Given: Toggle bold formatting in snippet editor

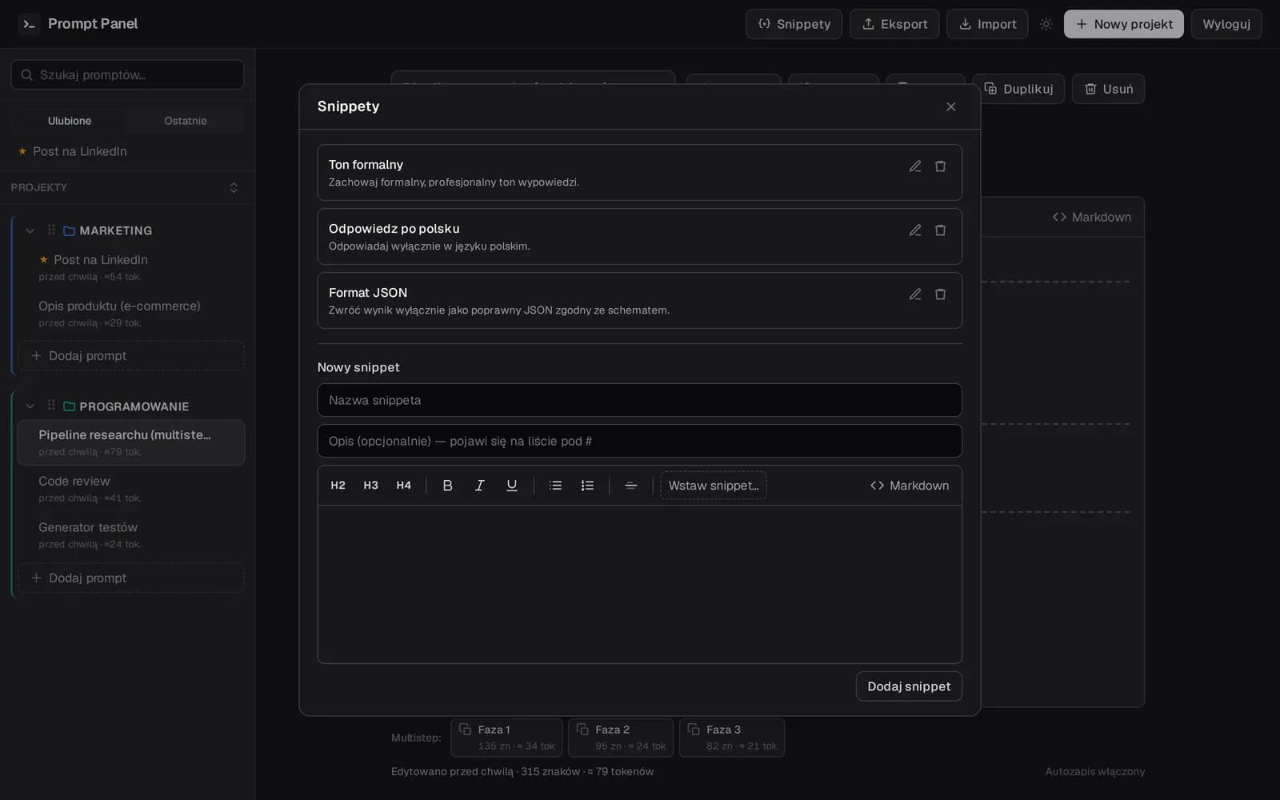Looking at the screenshot, I should (x=447, y=486).
